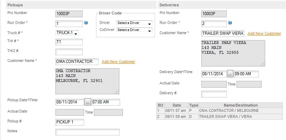The width and height of the screenshot is (286, 140).
Task: Click the resize grip of the TRAILER SWAP VIERA address box
Action: point(263,64)
